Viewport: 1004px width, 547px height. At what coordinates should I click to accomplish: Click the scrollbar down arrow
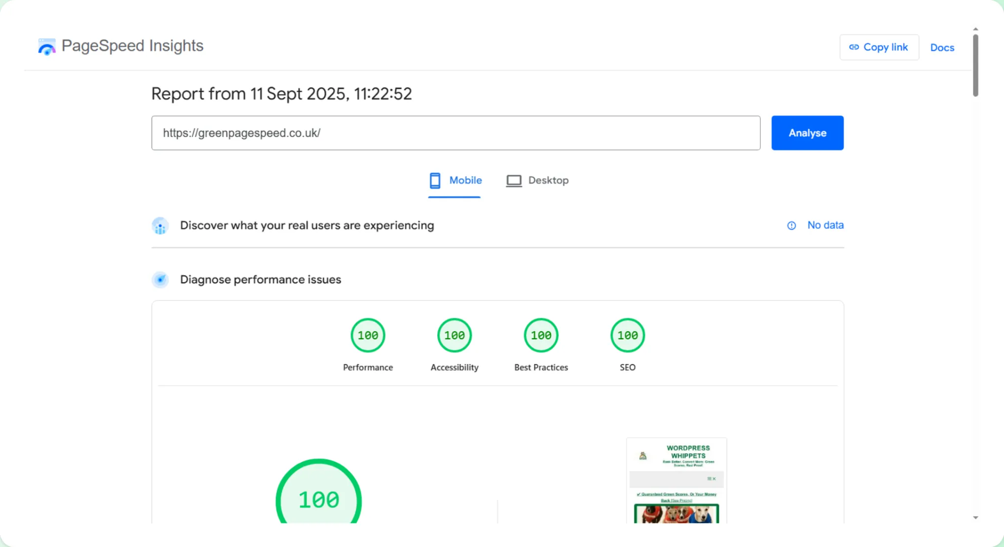(975, 518)
